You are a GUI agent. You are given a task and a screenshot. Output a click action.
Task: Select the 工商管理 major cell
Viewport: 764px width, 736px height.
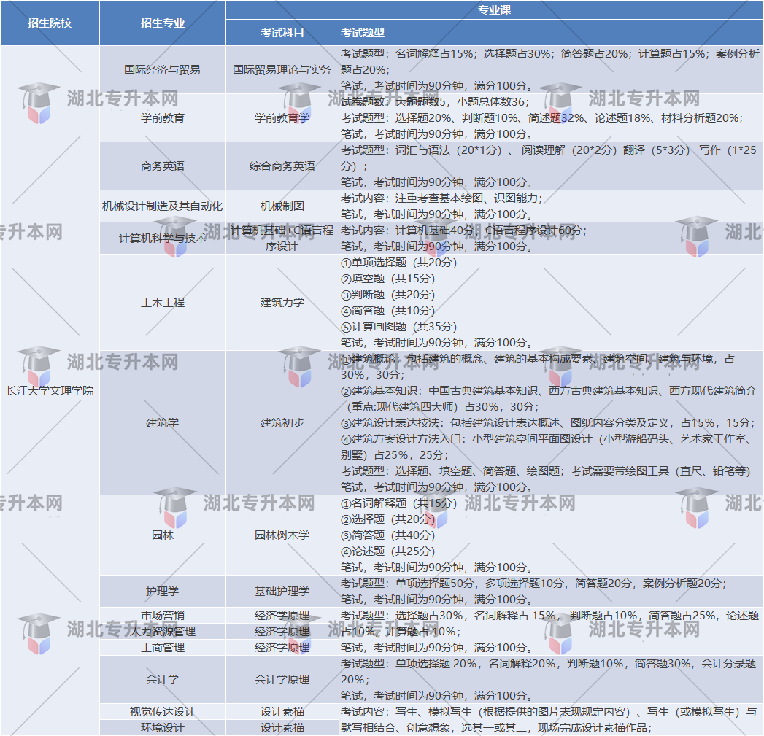(163, 648)
